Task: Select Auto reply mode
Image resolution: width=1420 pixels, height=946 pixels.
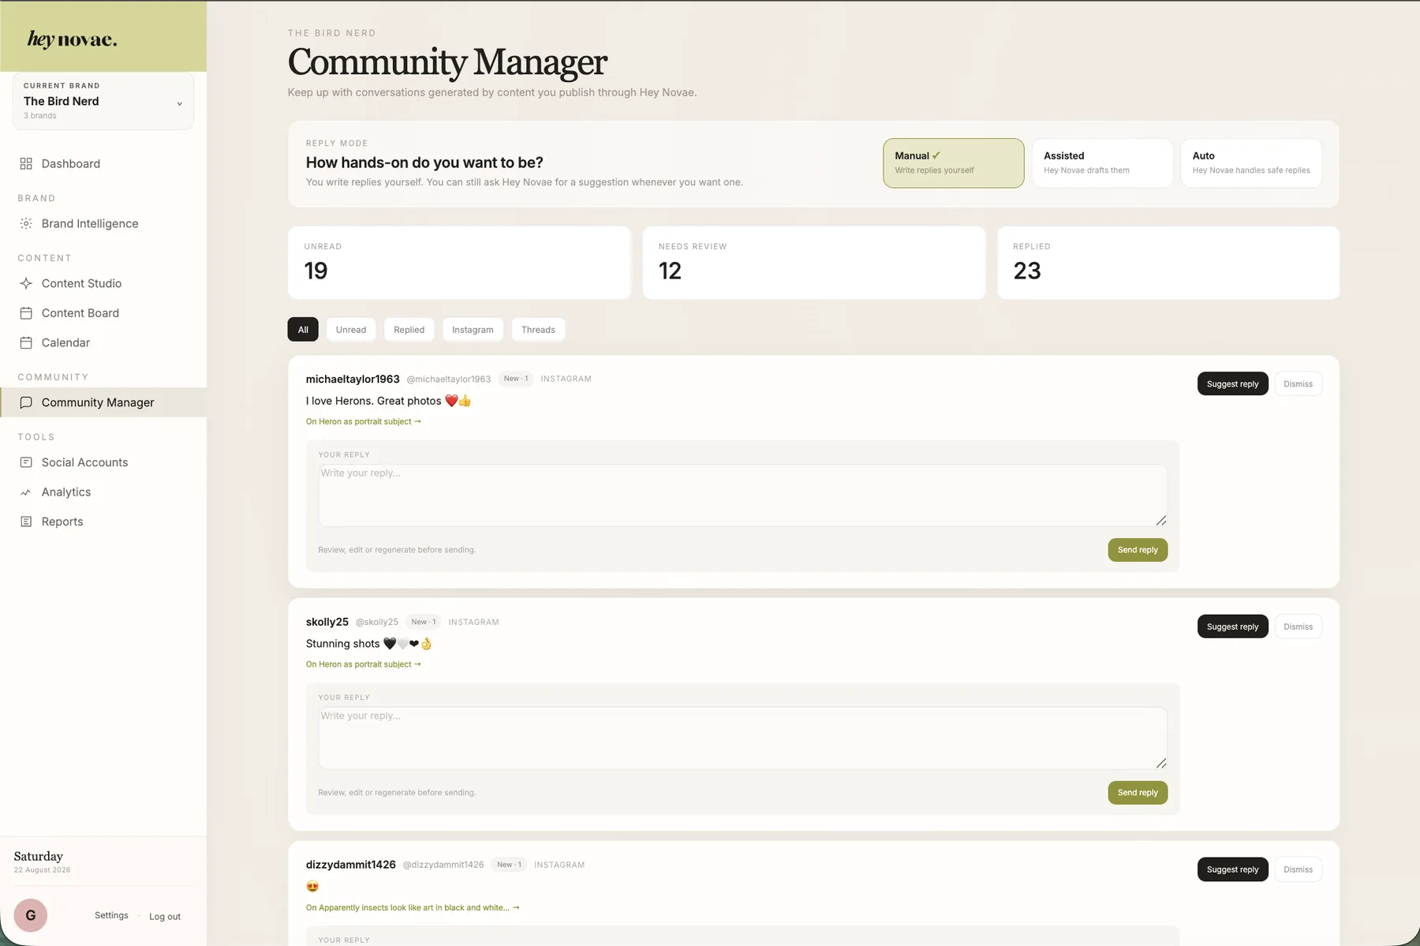Action: point(1251,163)
